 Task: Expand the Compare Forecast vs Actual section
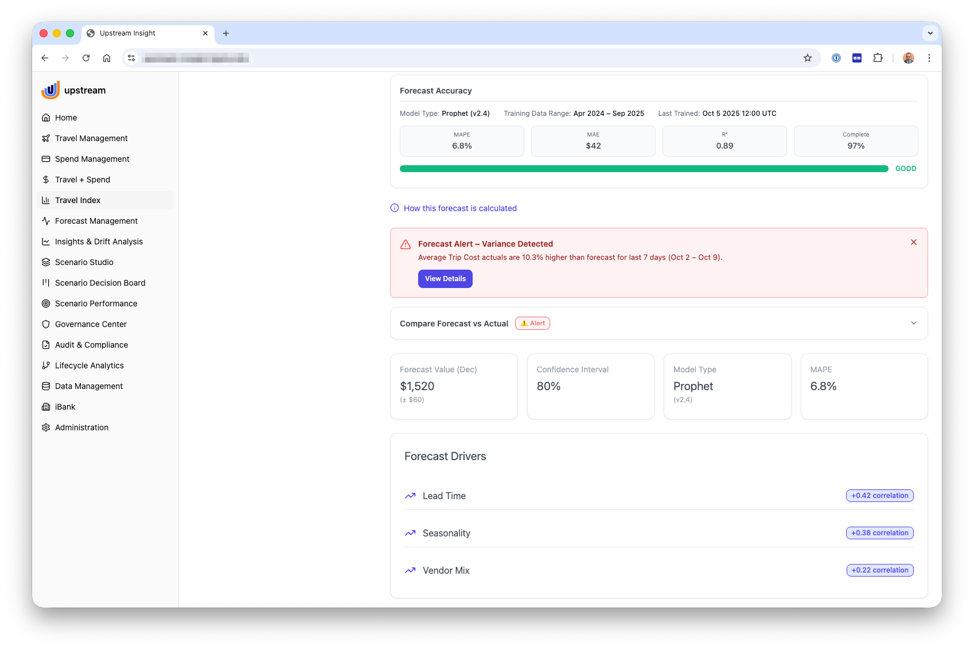(x=913, y=324)
